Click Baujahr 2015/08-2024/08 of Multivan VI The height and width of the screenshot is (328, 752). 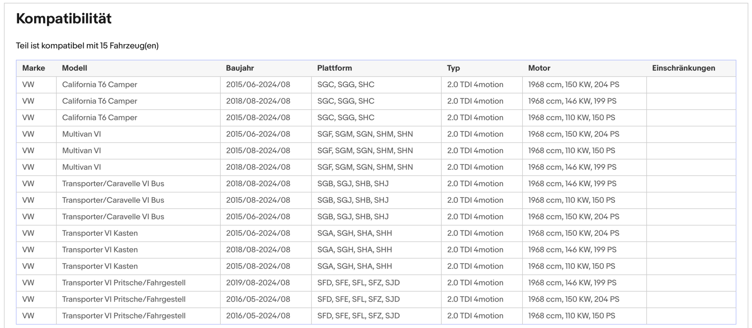click(258, 151)
